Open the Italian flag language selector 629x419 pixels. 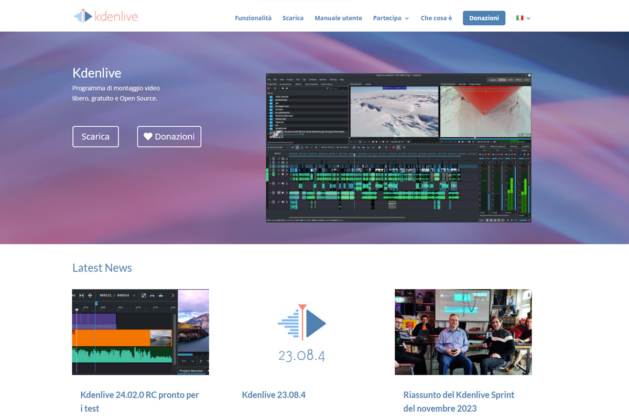(x=523, y=18)
